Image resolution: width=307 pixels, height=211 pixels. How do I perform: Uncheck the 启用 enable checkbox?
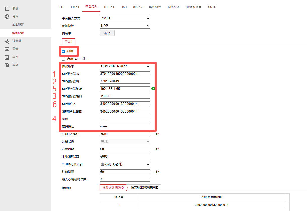tap(63, 51)
